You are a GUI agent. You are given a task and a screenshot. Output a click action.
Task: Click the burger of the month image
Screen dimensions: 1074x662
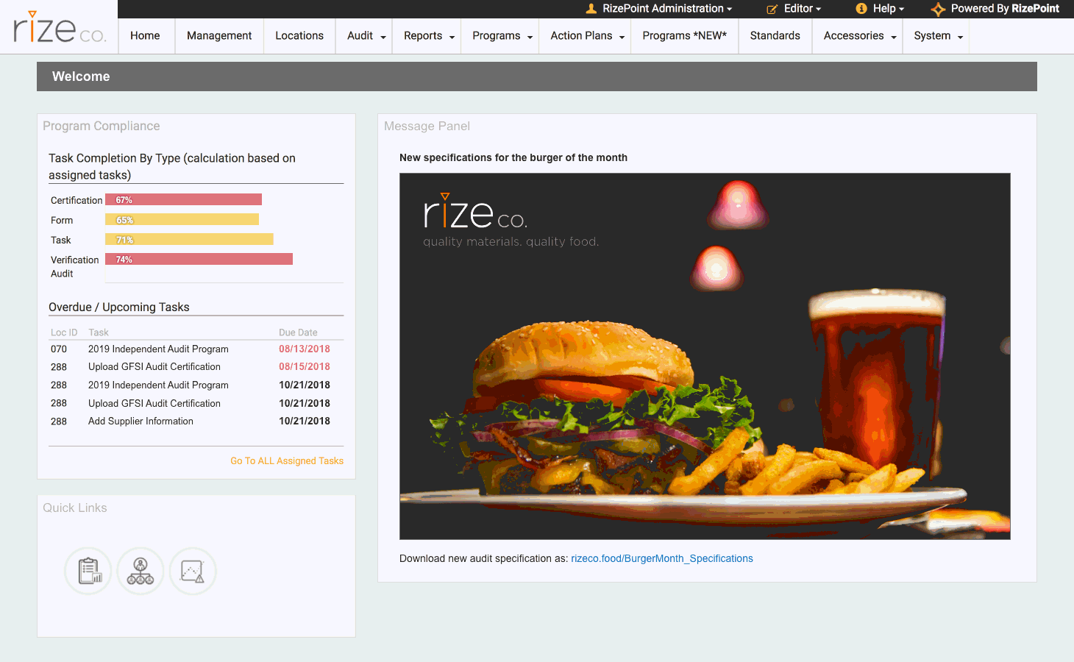tap(704, 356)
